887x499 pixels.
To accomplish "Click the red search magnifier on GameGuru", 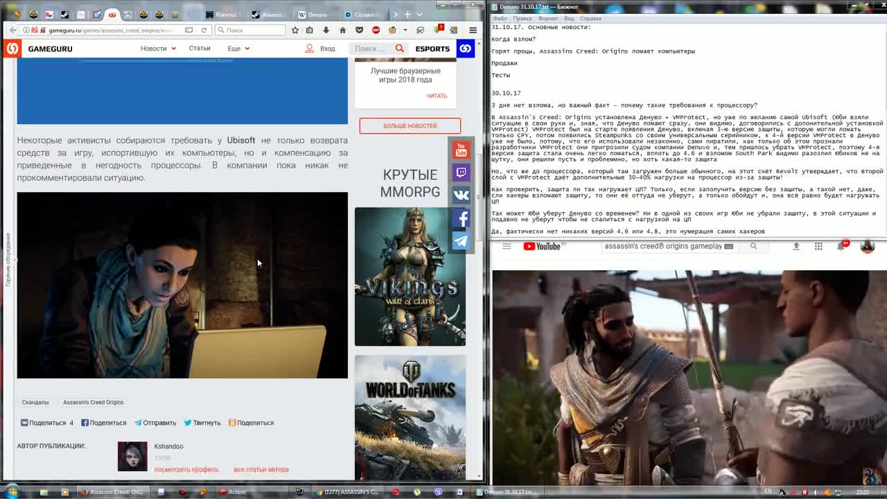I will coord(399,49).
